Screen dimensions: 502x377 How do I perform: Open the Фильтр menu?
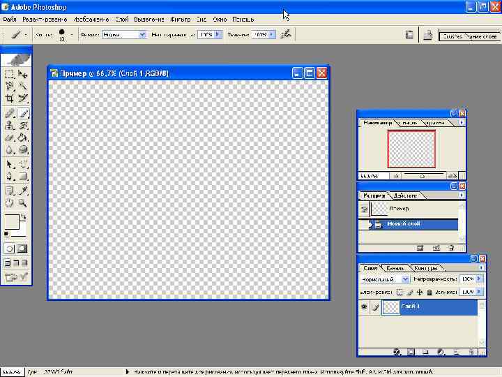pos(181,20)
